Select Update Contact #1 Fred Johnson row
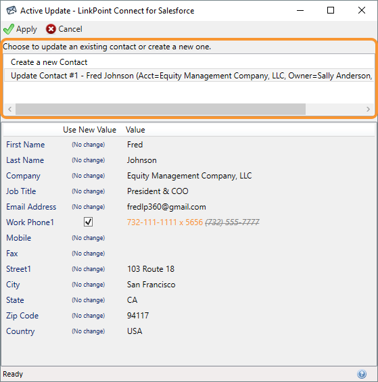This screenshot has width=378, height=382. point(189,76)
